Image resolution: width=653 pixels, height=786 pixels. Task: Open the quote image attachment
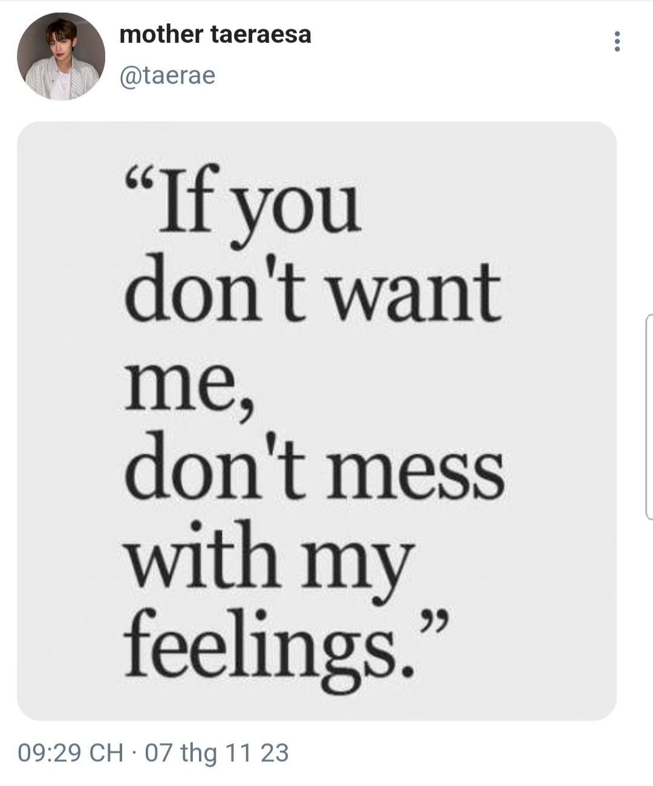pos(317,421)
